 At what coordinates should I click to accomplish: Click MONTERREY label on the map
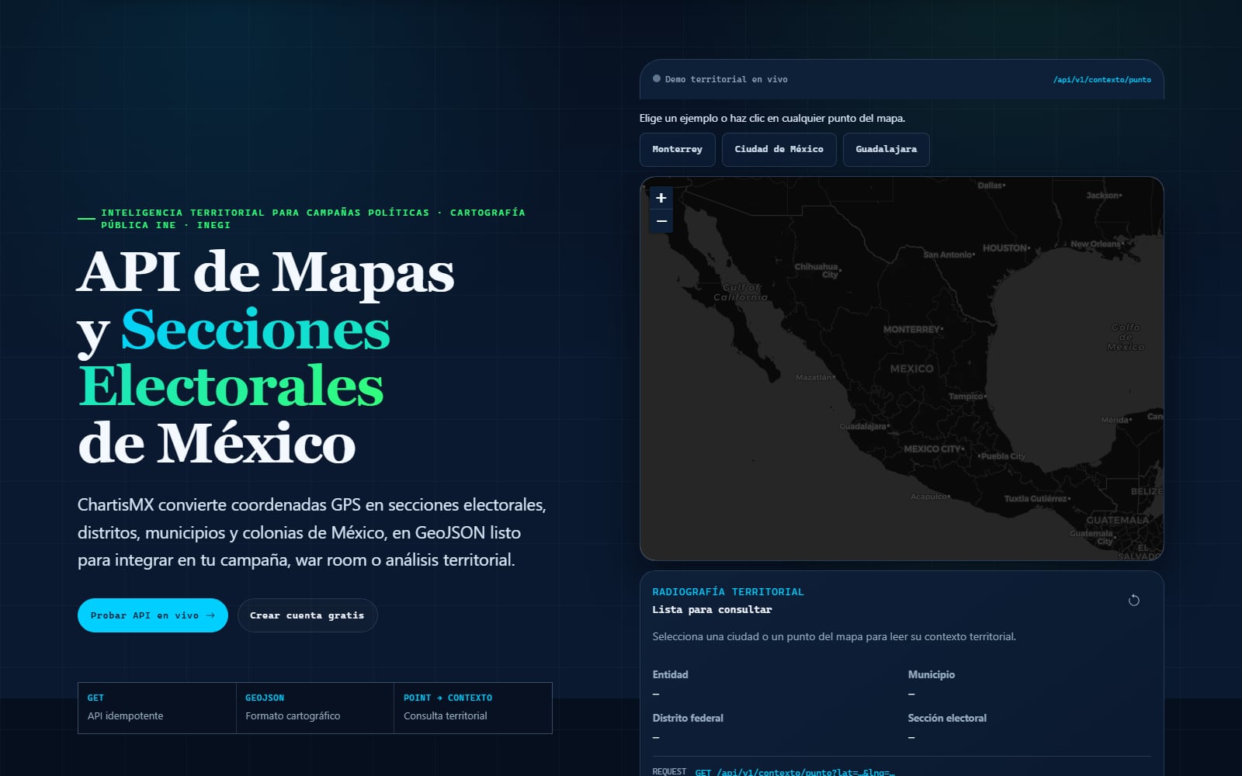911,329
